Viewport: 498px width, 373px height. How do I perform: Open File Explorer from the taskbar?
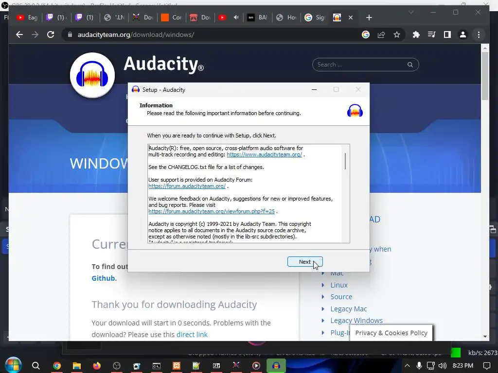[76, 366]
